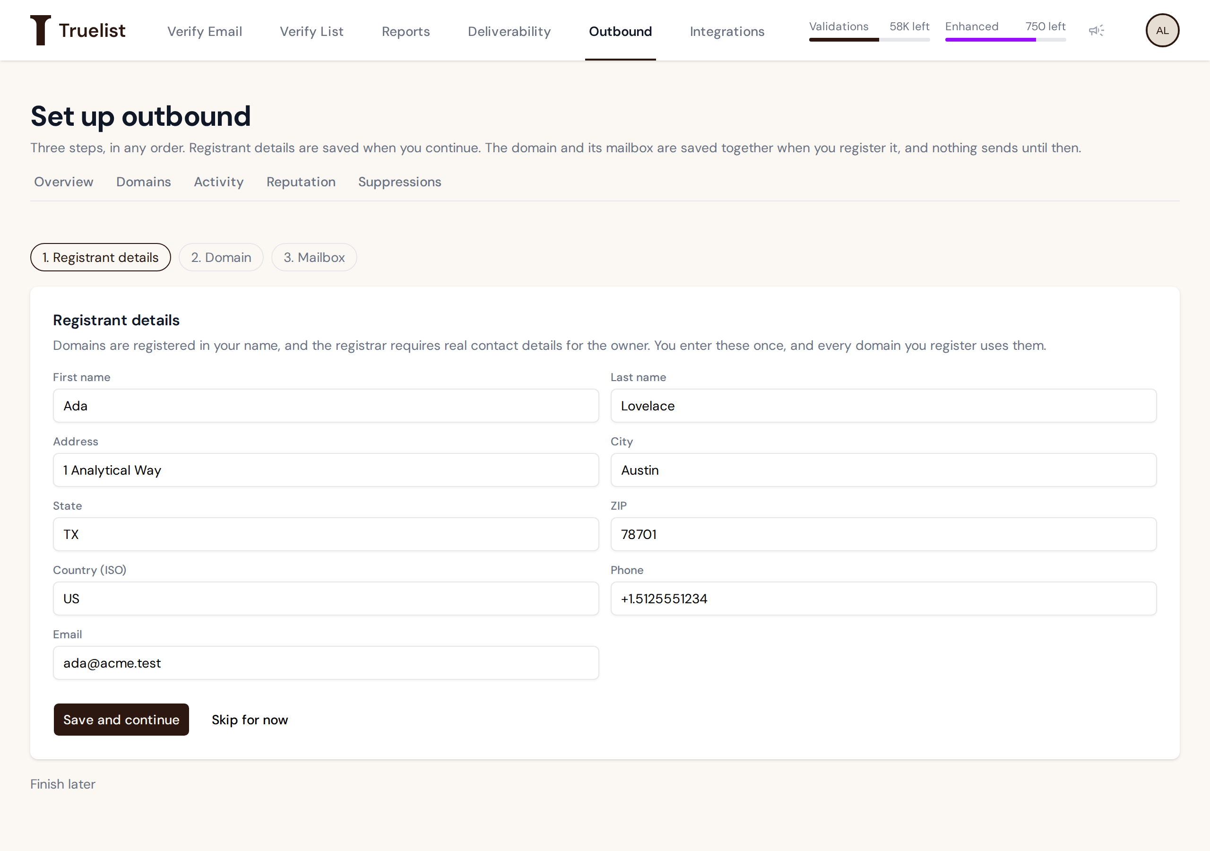The height and width of the screenshot is (851, 1210).
Task: Open the Deliverability section
Action: click(509, 31)
